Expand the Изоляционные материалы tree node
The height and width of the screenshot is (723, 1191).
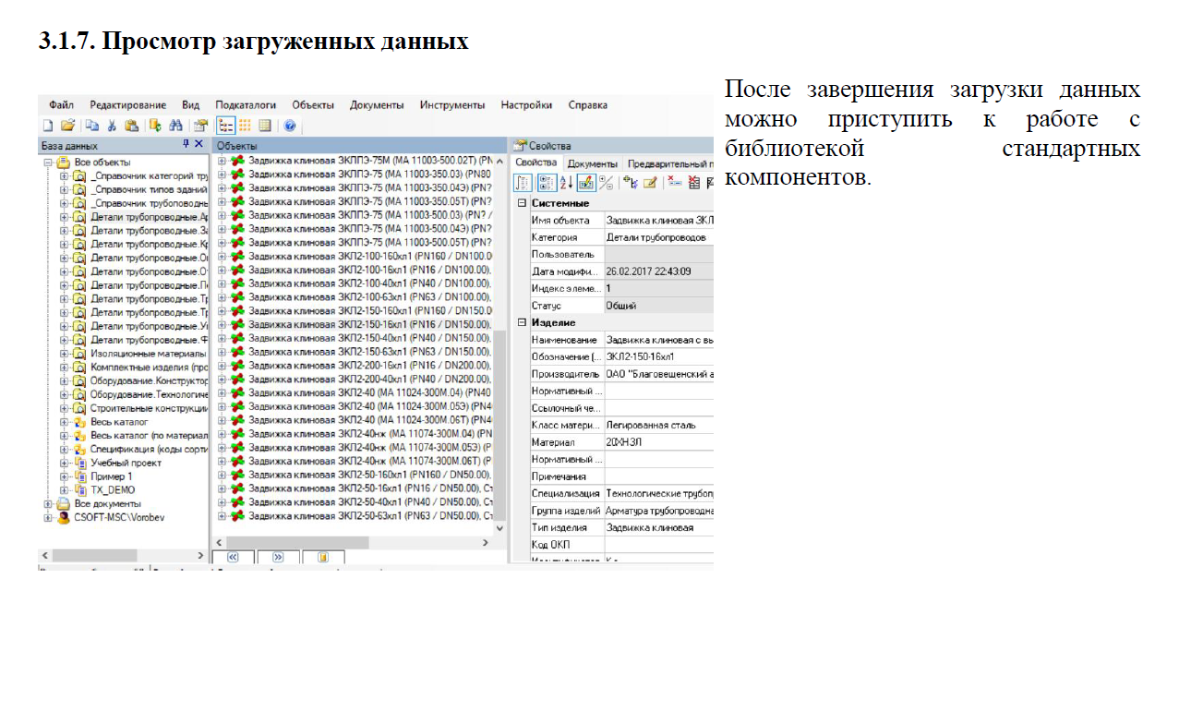[64, 354]
